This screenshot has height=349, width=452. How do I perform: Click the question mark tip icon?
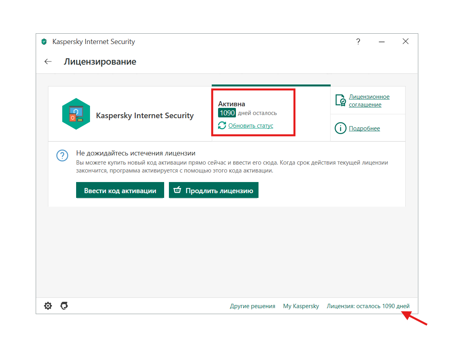pos(62,156)
